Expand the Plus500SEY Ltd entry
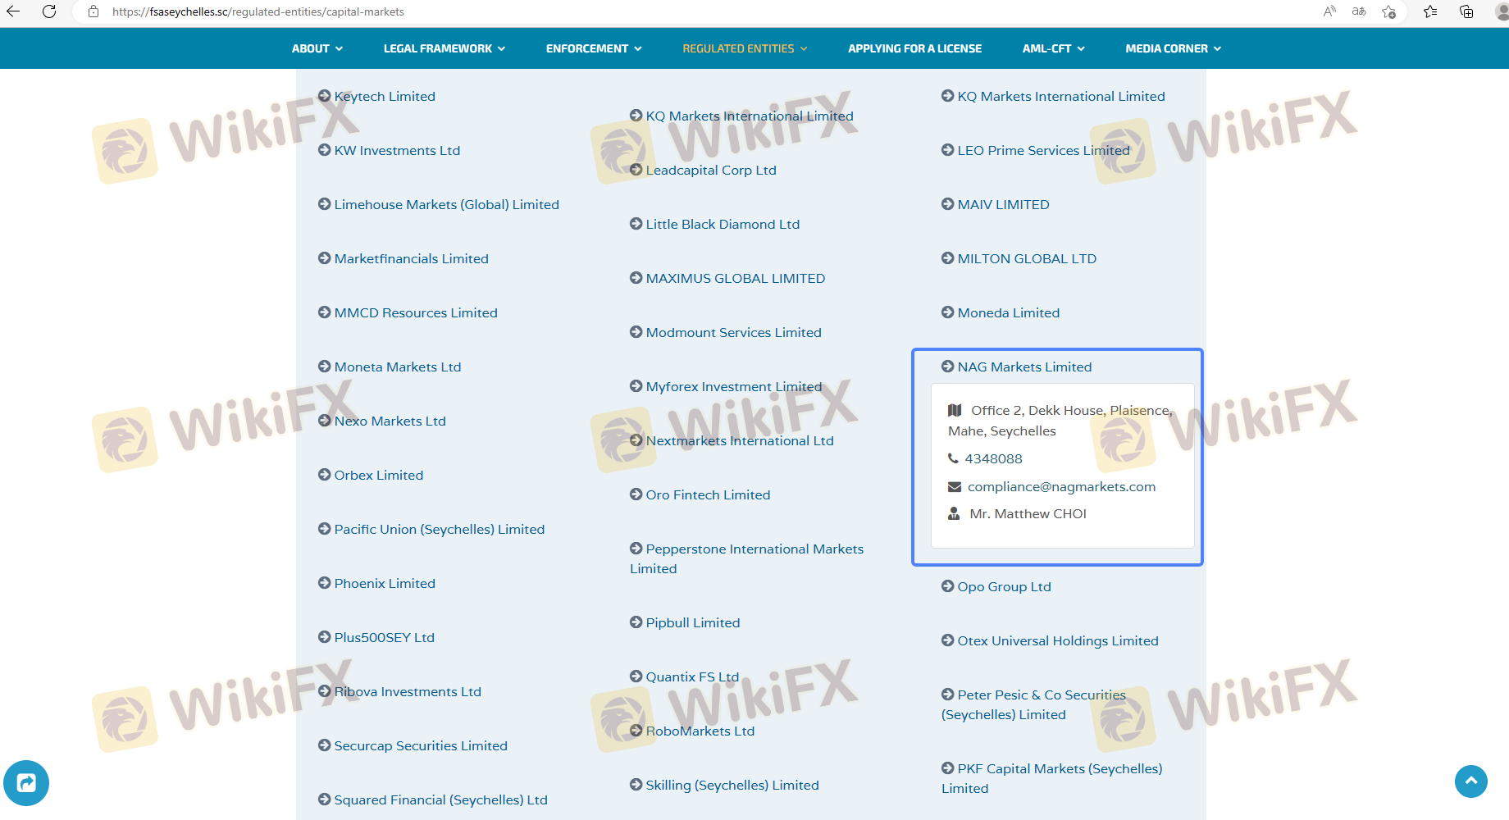The height and width of the screenshot is (820, 1509). point(384,637)
